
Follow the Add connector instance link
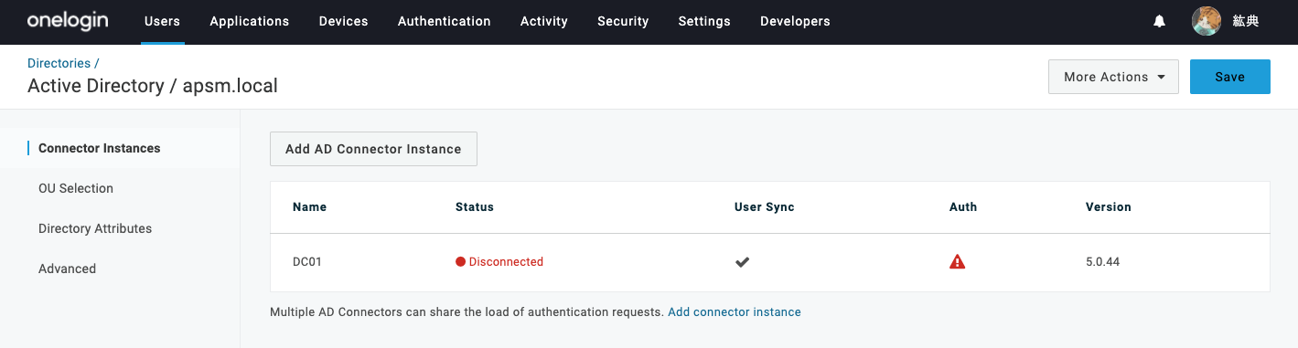click(735, 312)
